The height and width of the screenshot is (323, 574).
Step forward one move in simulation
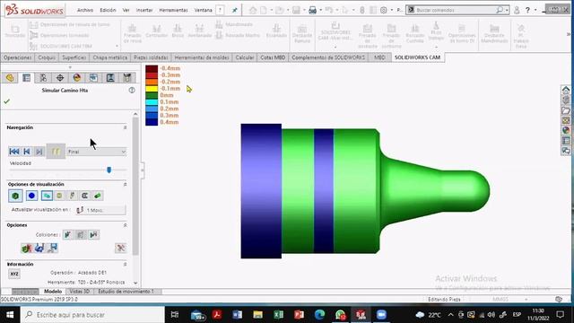click(39, 152)
